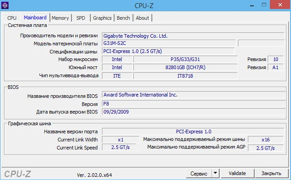Click southbridge revision value A1
291x180 pixels.
coord(276,67)
